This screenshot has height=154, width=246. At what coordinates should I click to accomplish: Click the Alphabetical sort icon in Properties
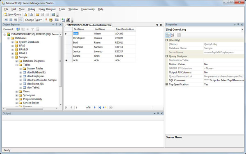pos(173,35)
